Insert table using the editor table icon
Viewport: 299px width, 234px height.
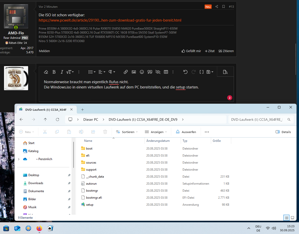[166, 72]
